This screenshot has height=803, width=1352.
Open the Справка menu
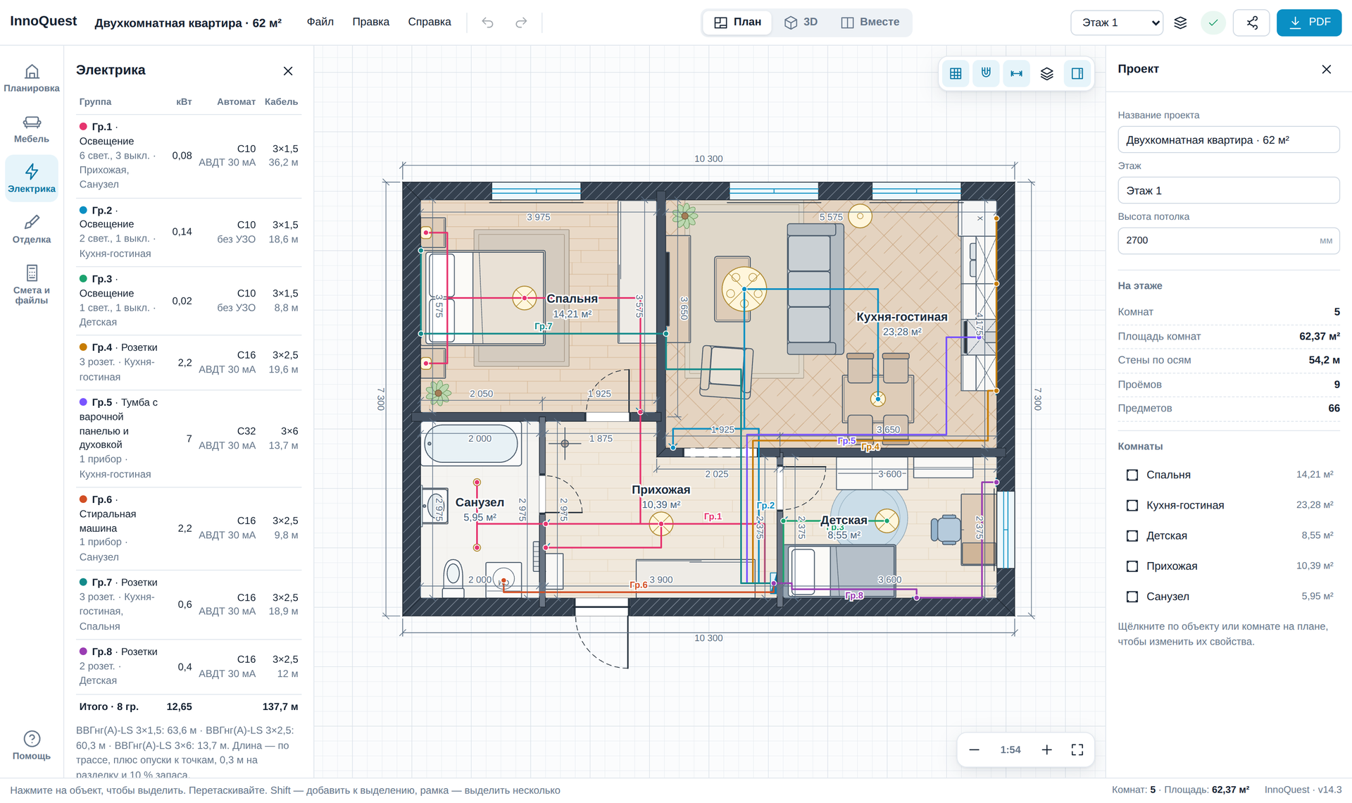pos(430,22)
